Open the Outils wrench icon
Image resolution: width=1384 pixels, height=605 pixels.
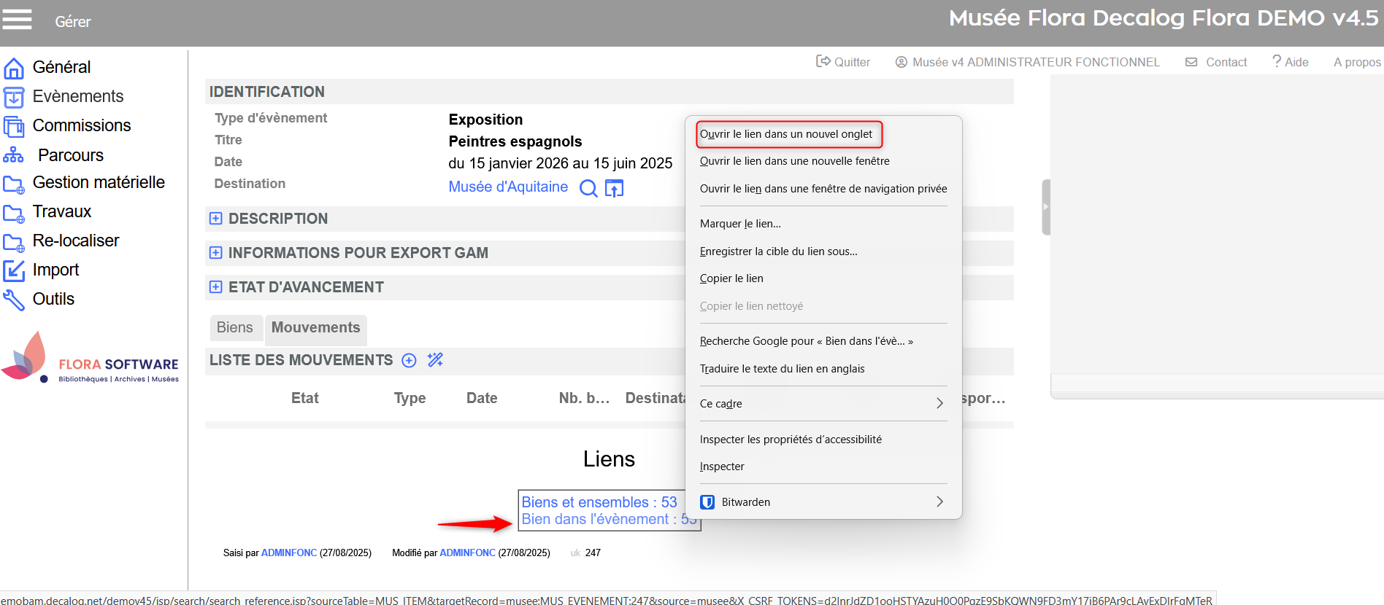pos(14,300)
